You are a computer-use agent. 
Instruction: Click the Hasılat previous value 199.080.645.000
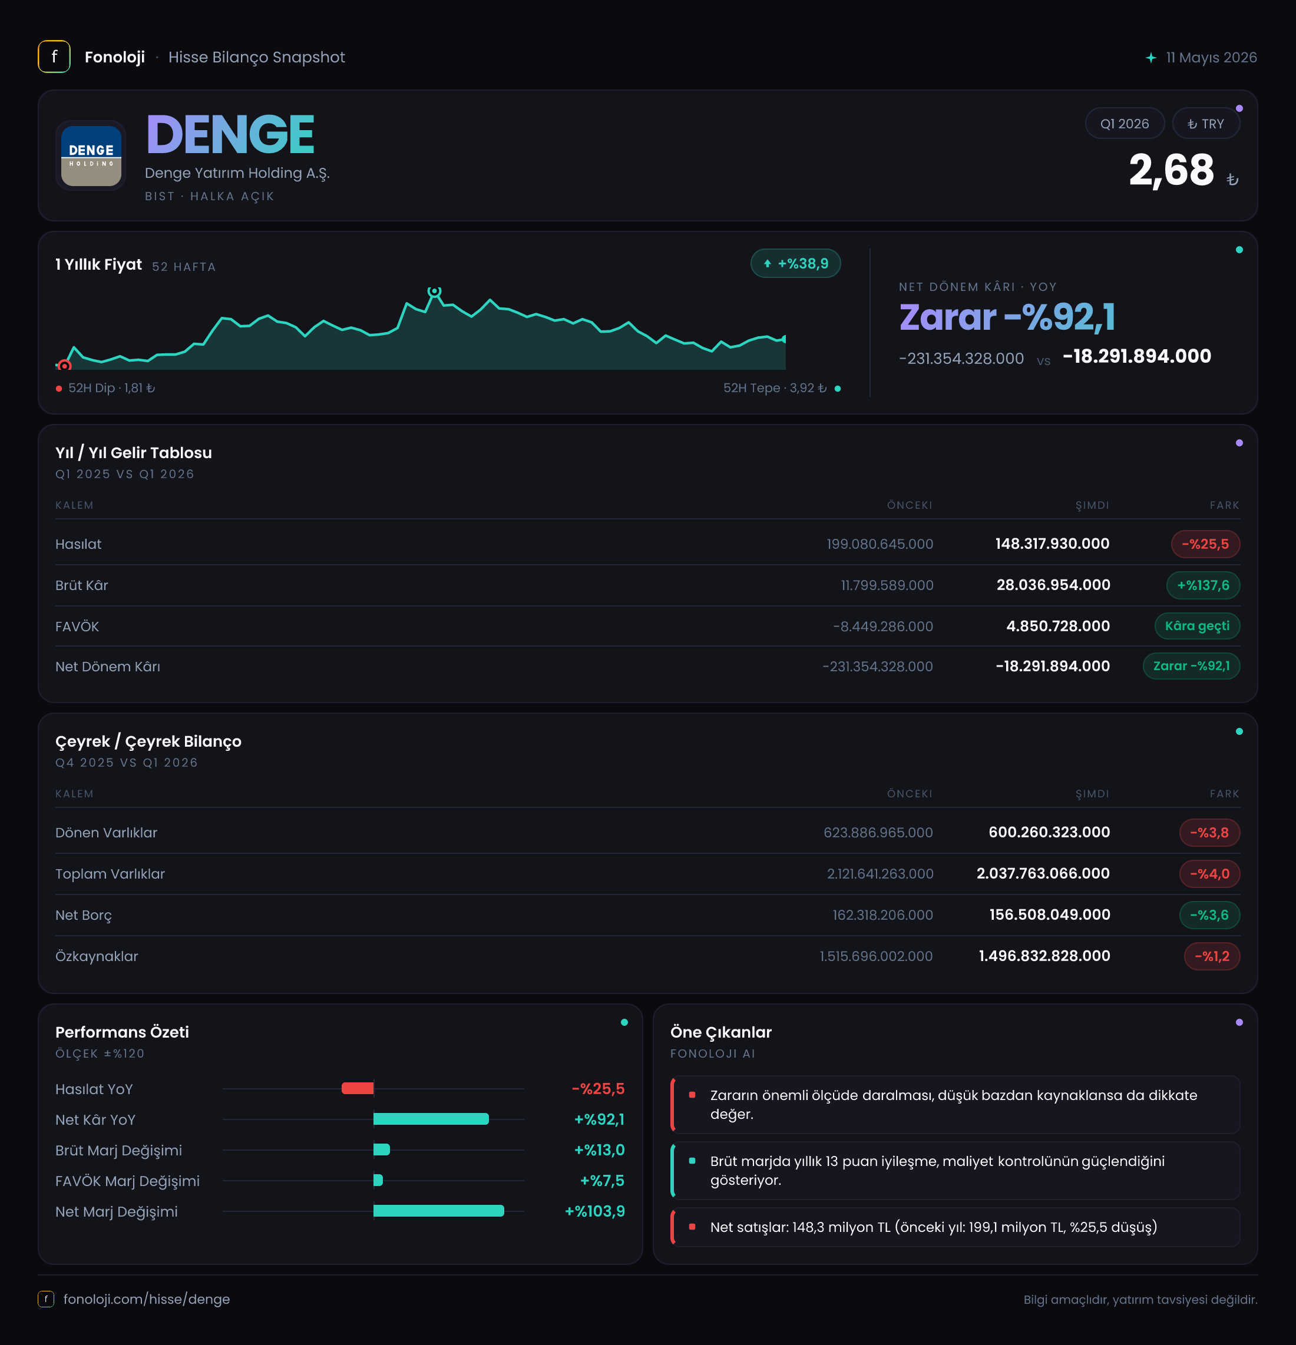point(880,544)
